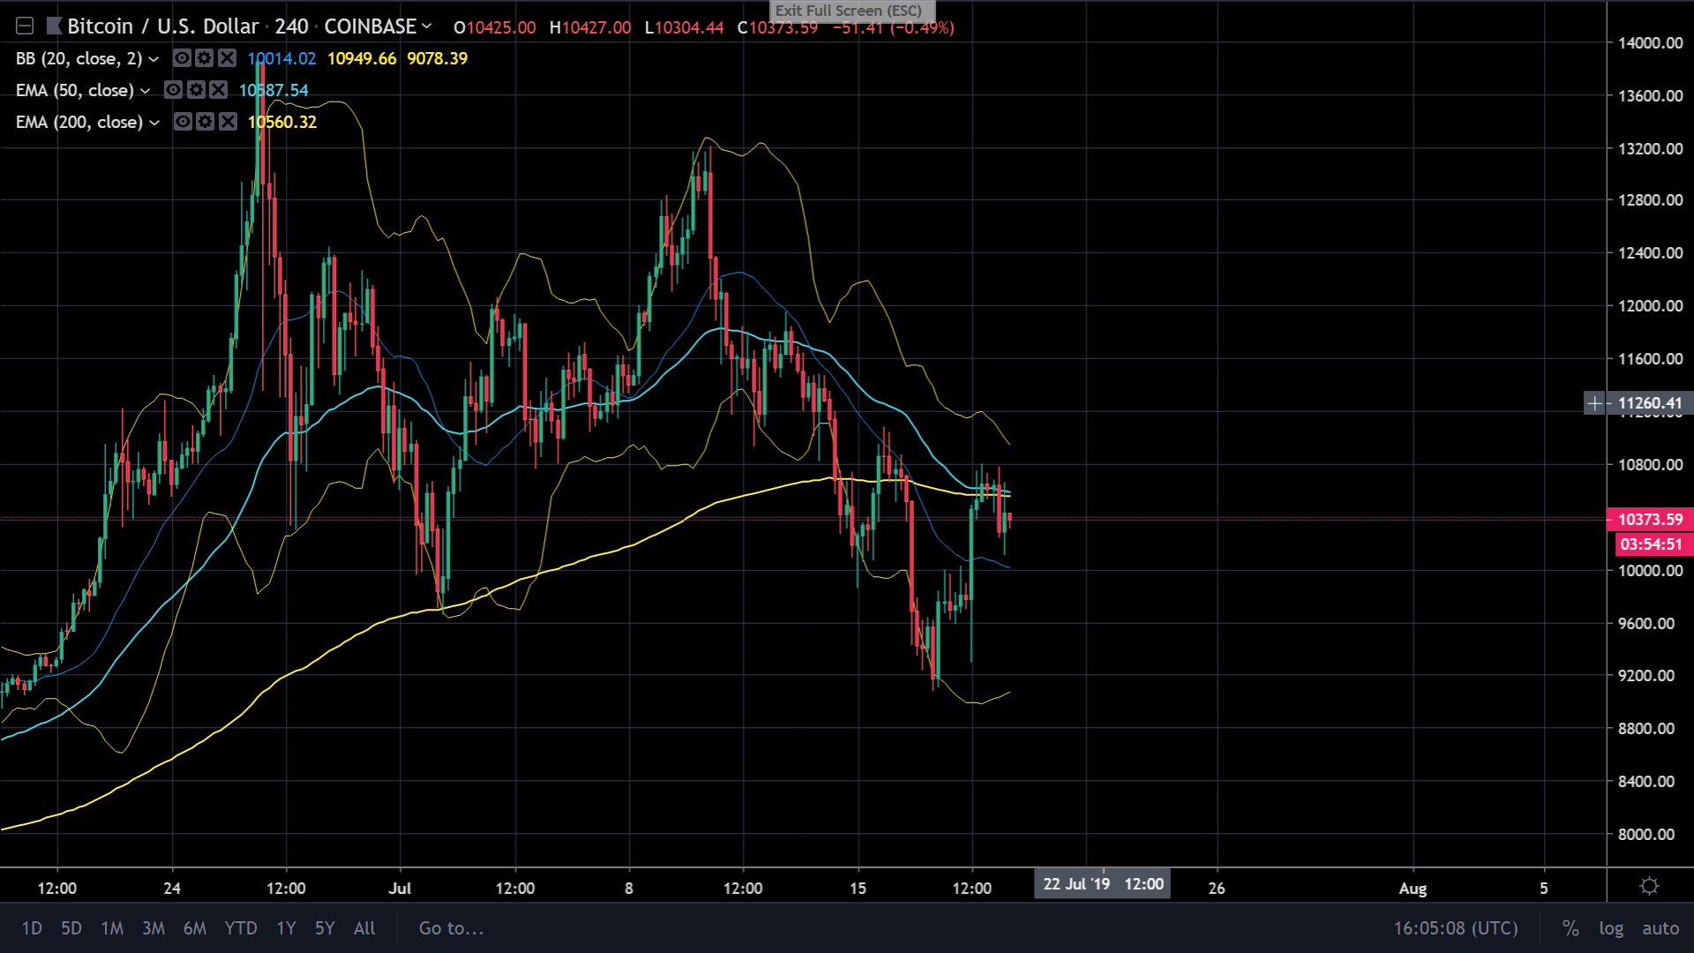Open chart axis settings gear icon
1694x953 pixels.
[1649, 887]
